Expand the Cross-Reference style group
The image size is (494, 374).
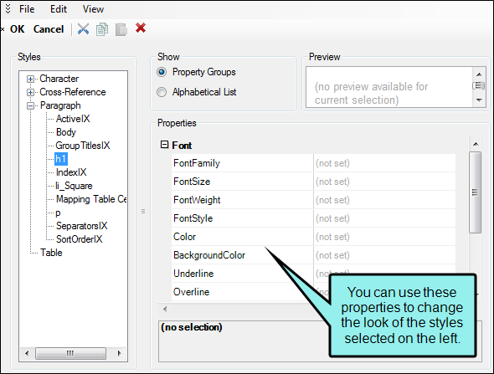tap(30, 92)
